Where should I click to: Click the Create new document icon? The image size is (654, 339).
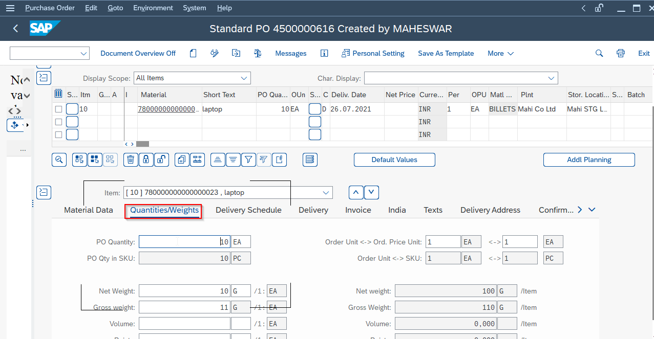(193, 53)
